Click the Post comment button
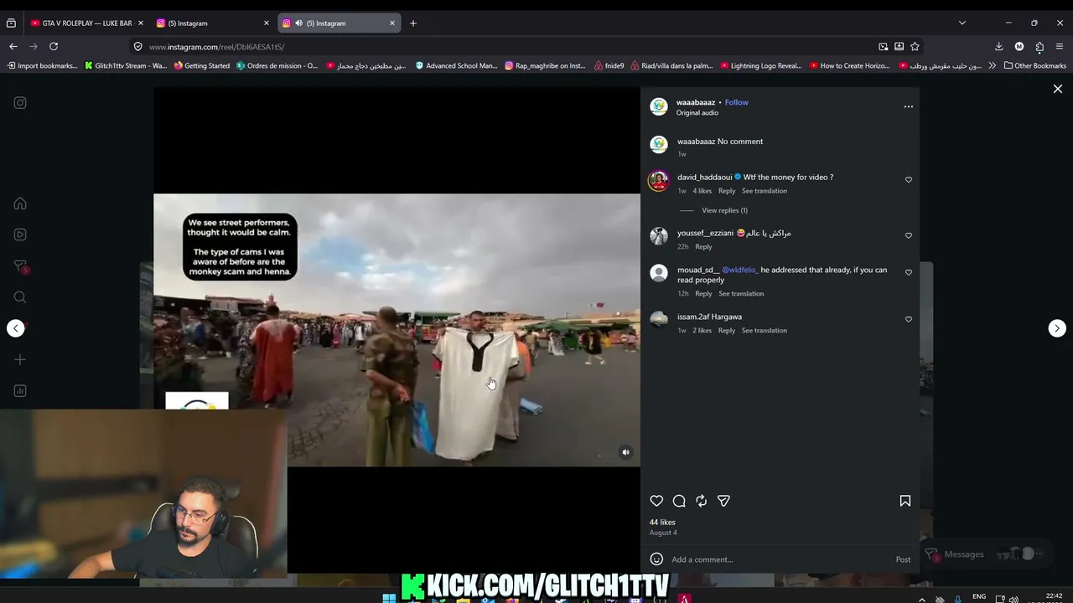Viewport: 1073px width, 603px height. (x=903, y=559)
